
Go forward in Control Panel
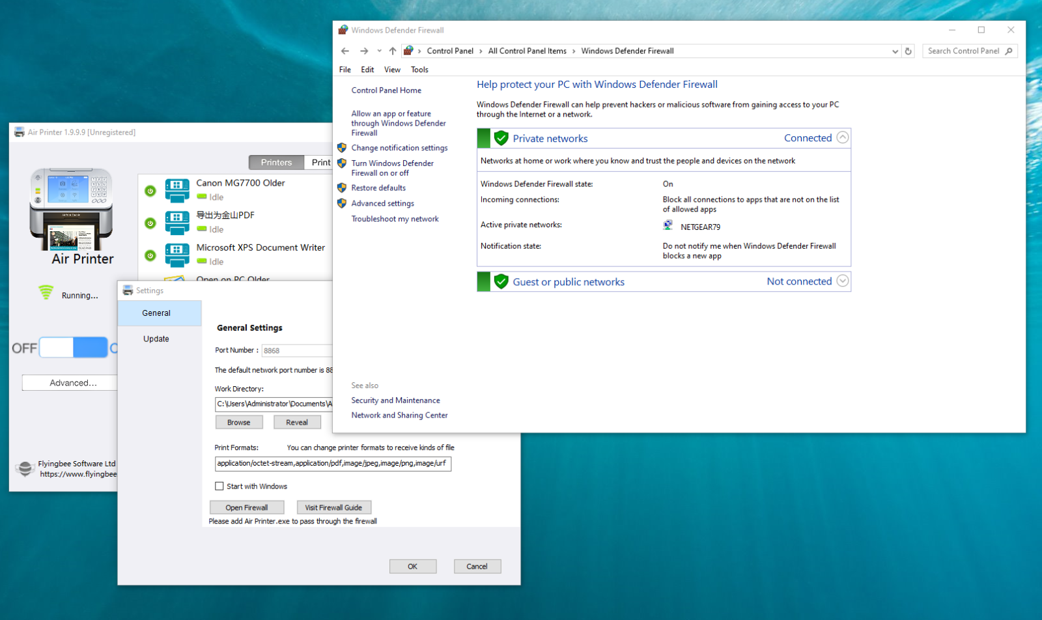click(364, 51)
